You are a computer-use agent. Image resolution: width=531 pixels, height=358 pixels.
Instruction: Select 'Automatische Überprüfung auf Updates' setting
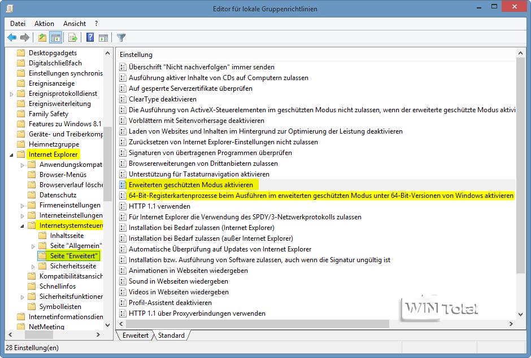point(220,249)
